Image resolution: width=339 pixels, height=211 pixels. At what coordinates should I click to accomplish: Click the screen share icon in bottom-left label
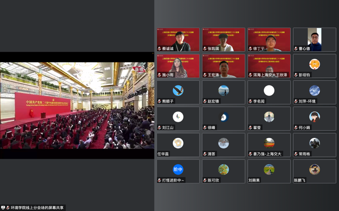point(3,207)
